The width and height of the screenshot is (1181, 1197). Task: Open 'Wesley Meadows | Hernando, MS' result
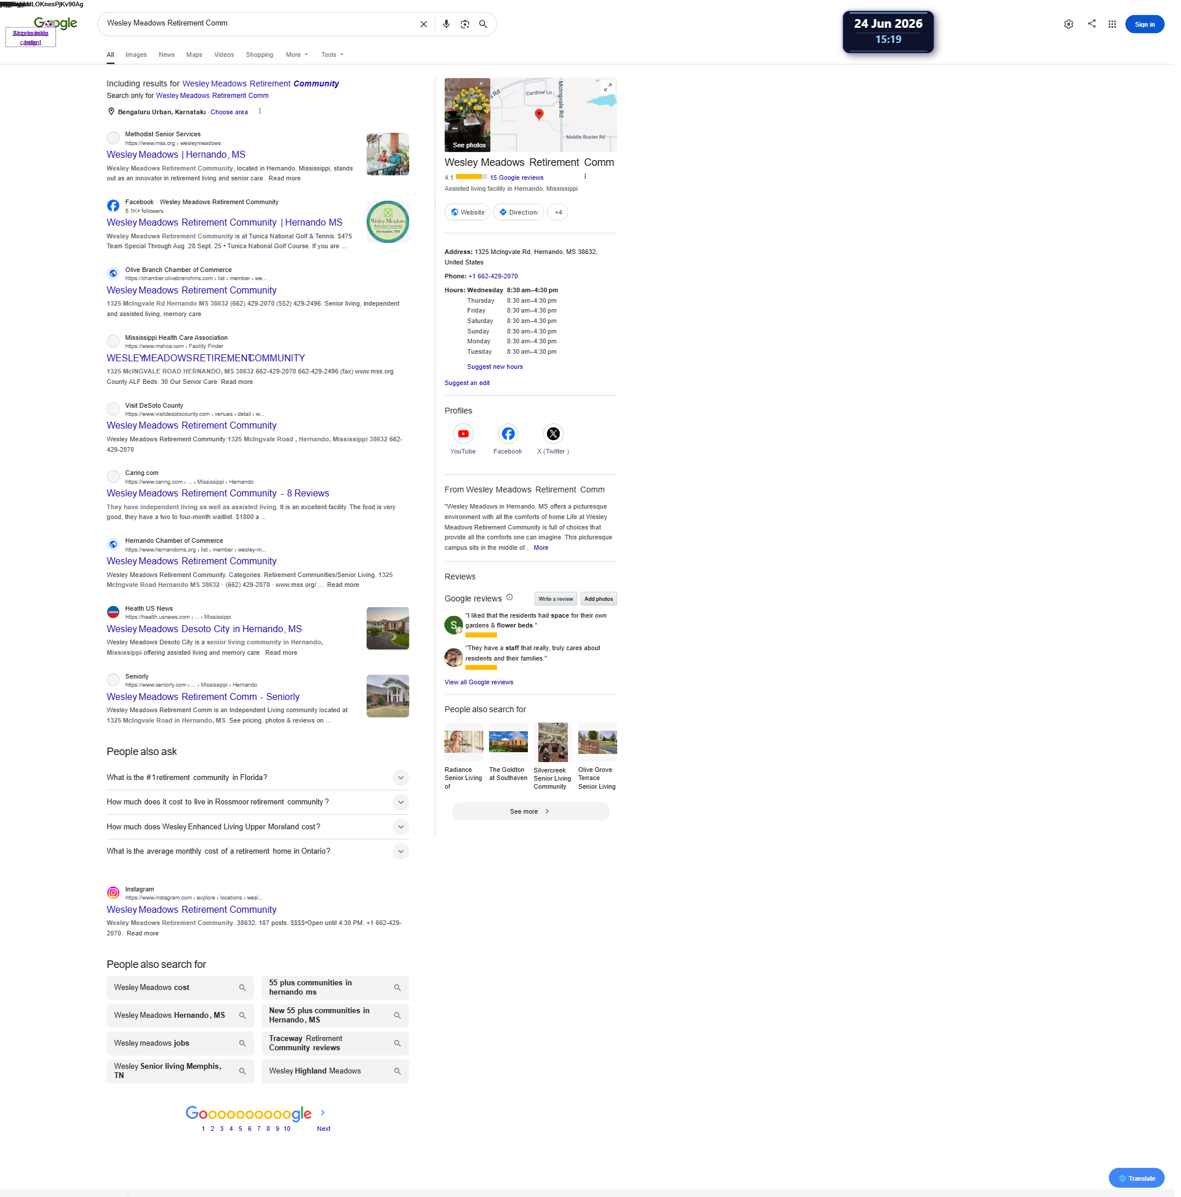point(176,155)
